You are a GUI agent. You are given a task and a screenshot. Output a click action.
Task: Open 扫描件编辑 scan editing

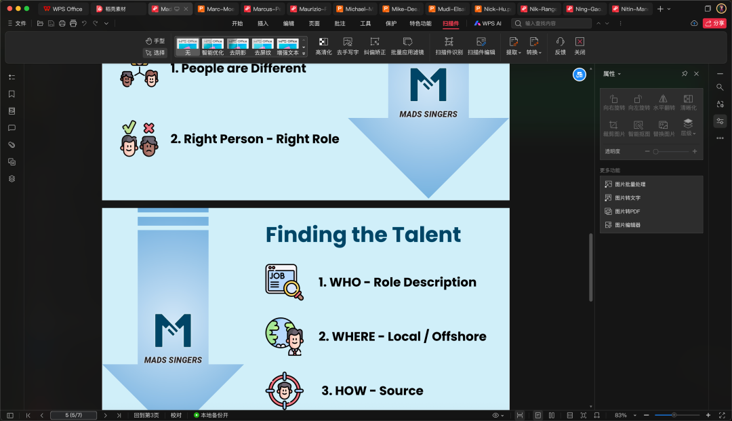tap(481, 46)
